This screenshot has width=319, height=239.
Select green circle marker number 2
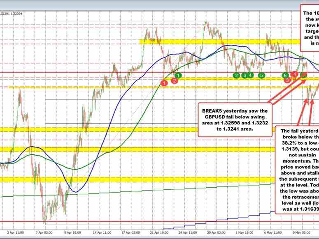coord(236,75)
